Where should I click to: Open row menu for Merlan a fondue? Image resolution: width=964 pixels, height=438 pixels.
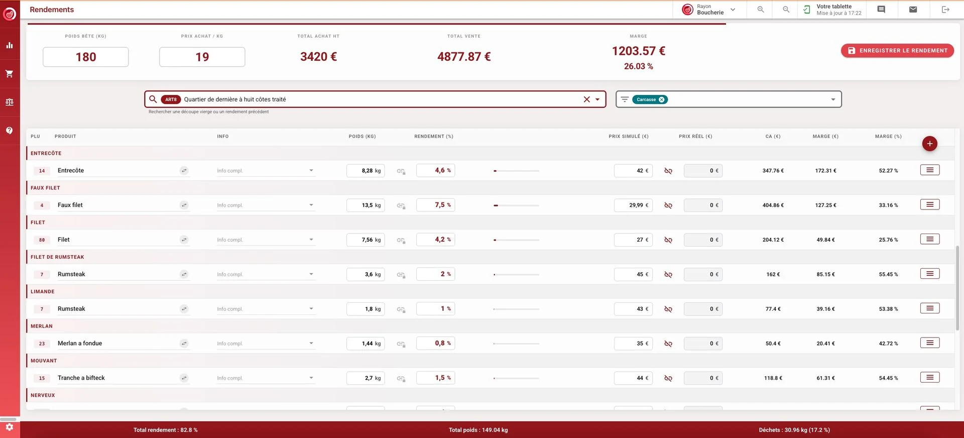pos(930,343)
